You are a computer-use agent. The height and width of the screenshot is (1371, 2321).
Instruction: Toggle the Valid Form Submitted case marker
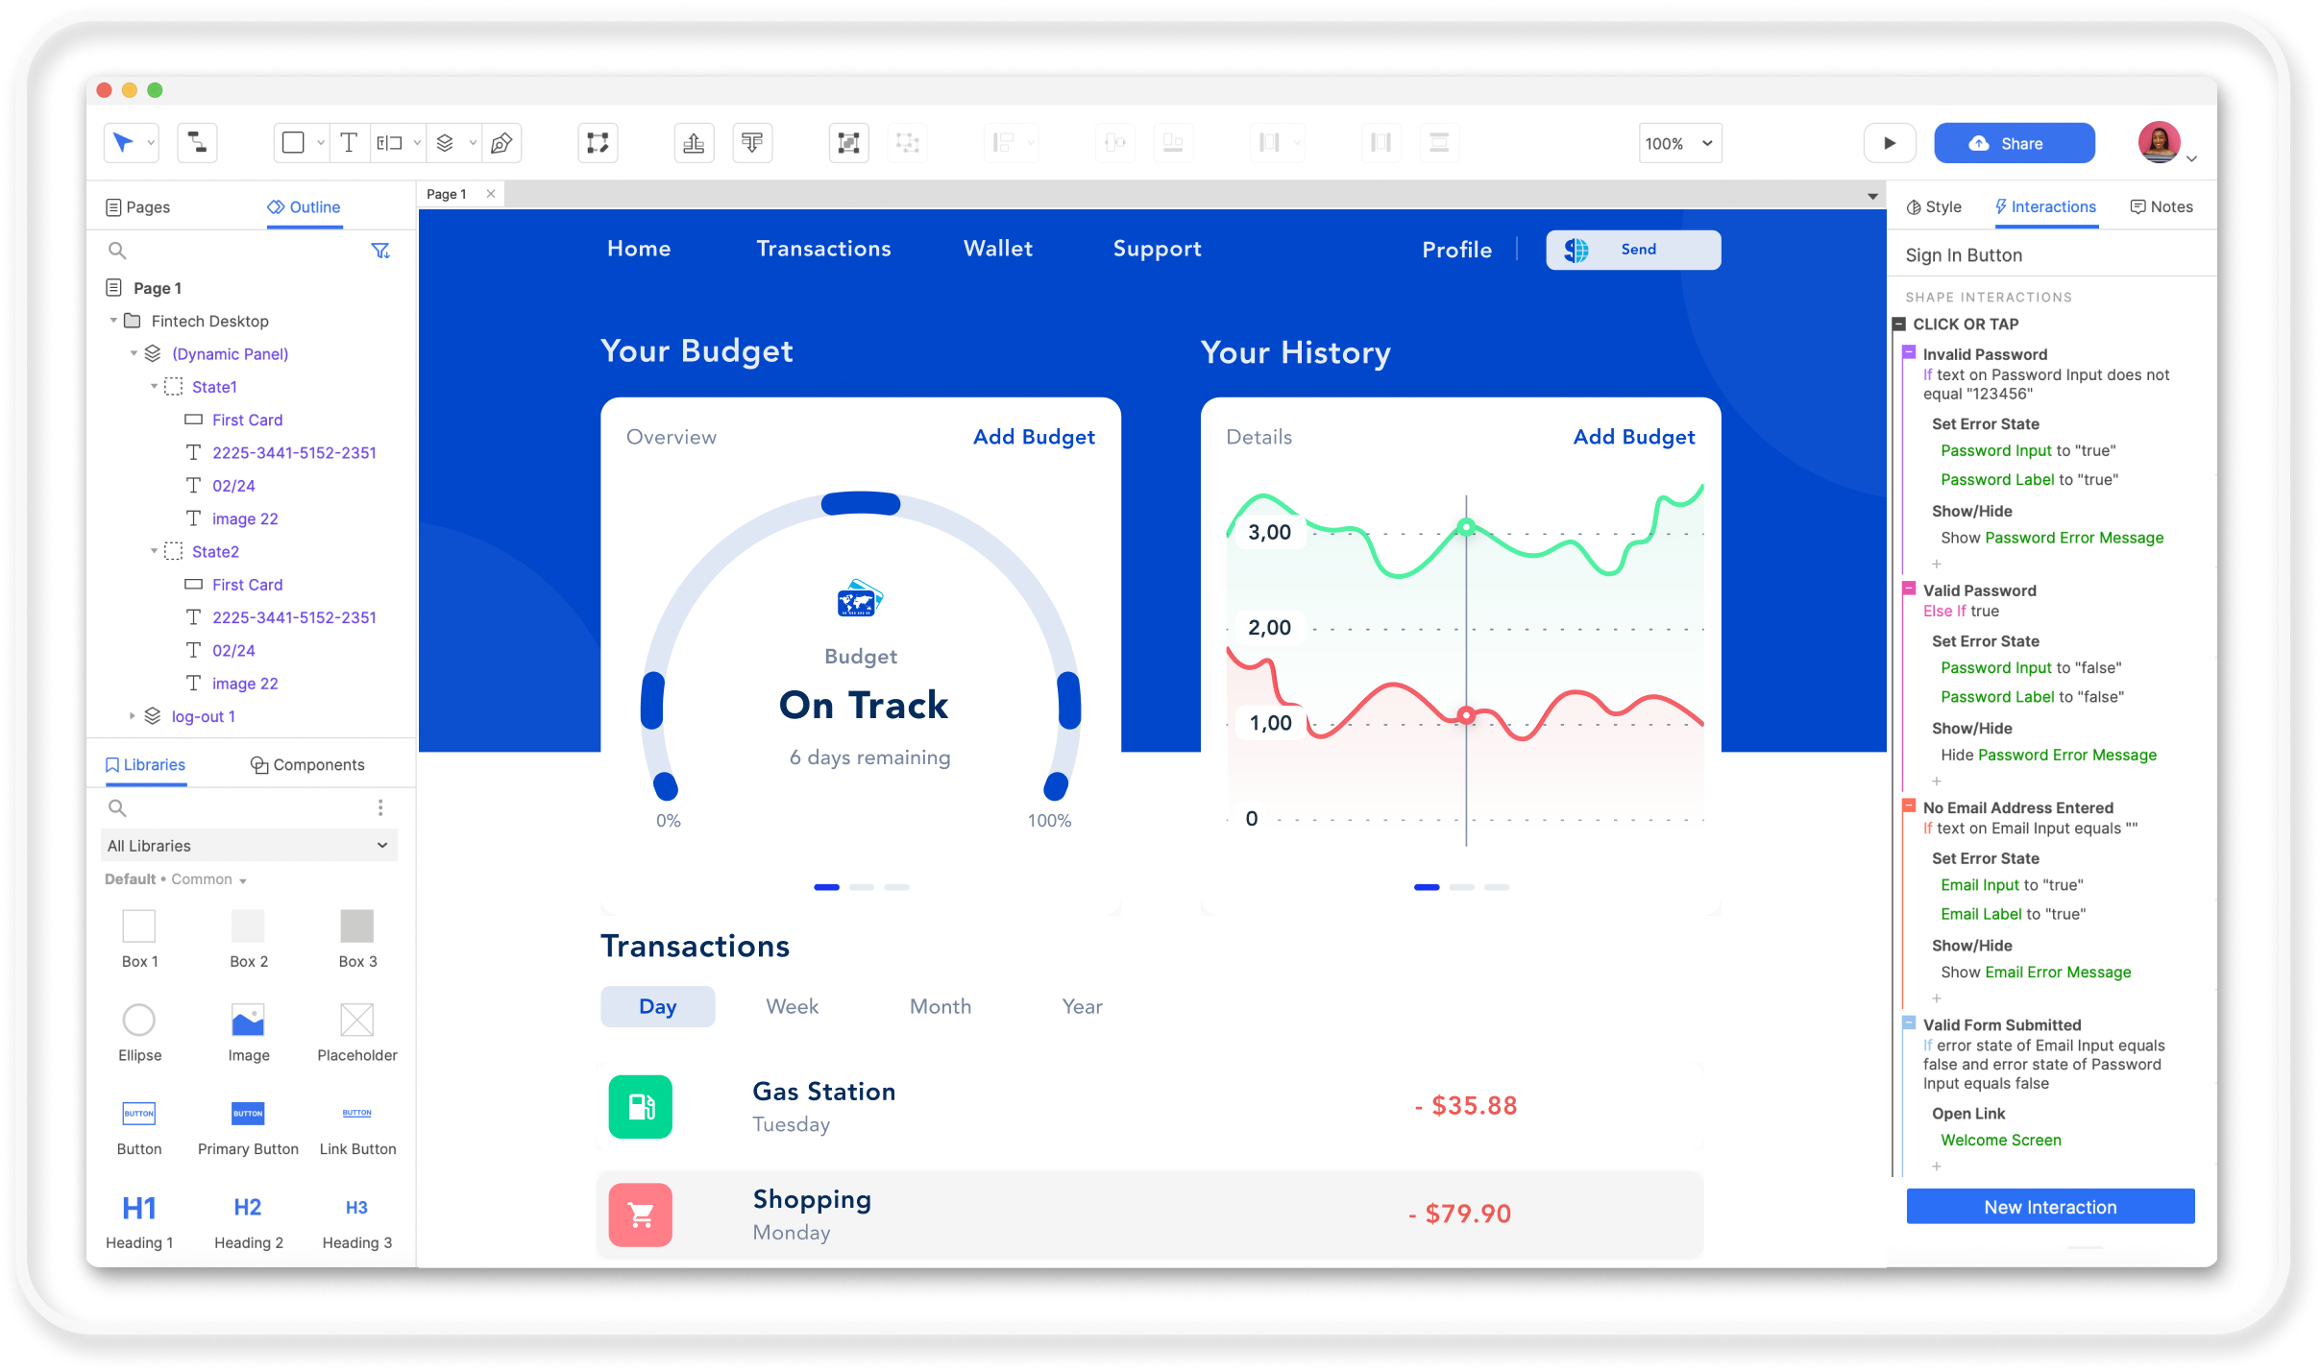tap(1909, 1022)
